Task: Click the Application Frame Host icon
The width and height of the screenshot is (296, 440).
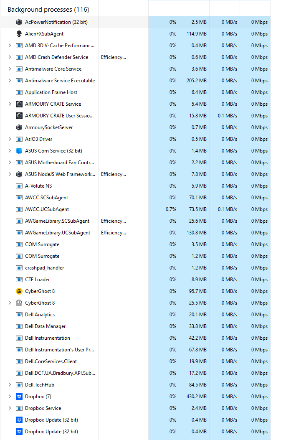Action: pos(19,92)
